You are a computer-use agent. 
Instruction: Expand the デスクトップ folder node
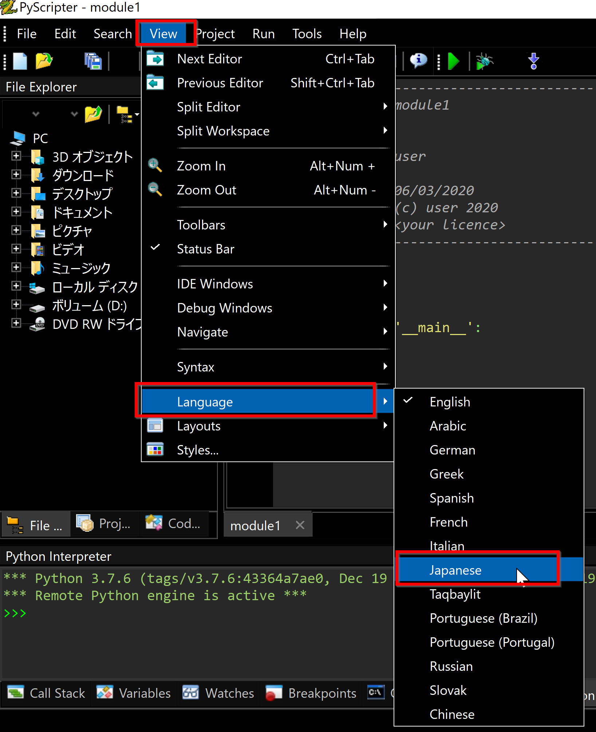(x=16, y=193)
